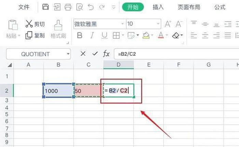Apply the red font color

click(x=161, y=35)
